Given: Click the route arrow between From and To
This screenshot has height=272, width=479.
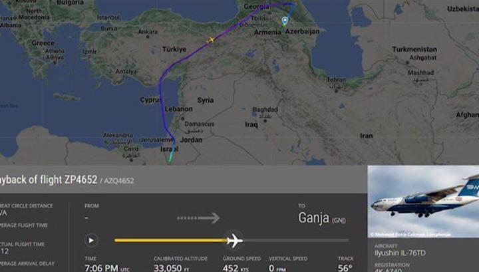Looking at the screenshot, I should point(198,218).
